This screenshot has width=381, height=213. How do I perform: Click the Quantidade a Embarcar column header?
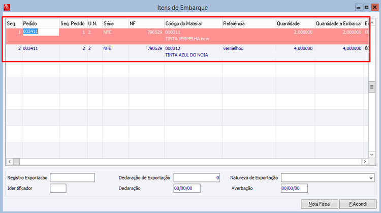coord(339,23)
